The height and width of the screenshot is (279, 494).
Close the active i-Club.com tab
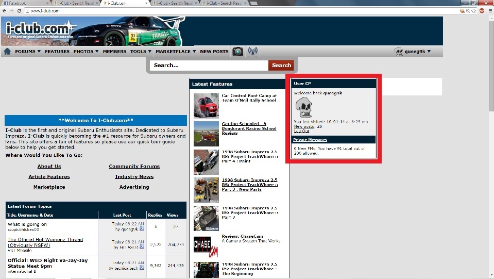pyautogui.click(x=146, y=3)
